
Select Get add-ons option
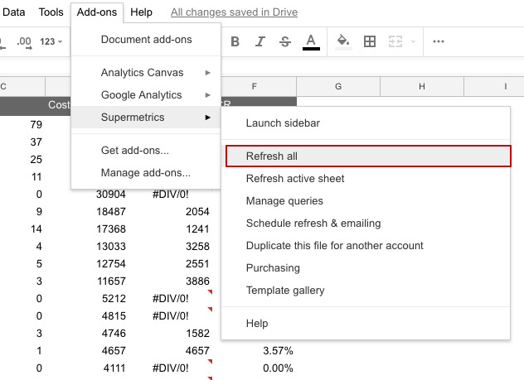click(x=134, y=151)
